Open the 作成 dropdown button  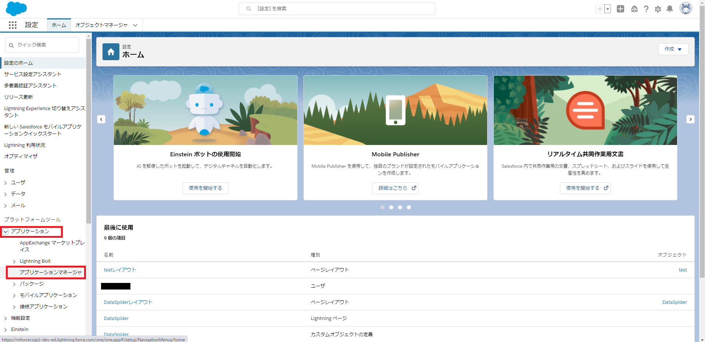[x=673, y=49]
